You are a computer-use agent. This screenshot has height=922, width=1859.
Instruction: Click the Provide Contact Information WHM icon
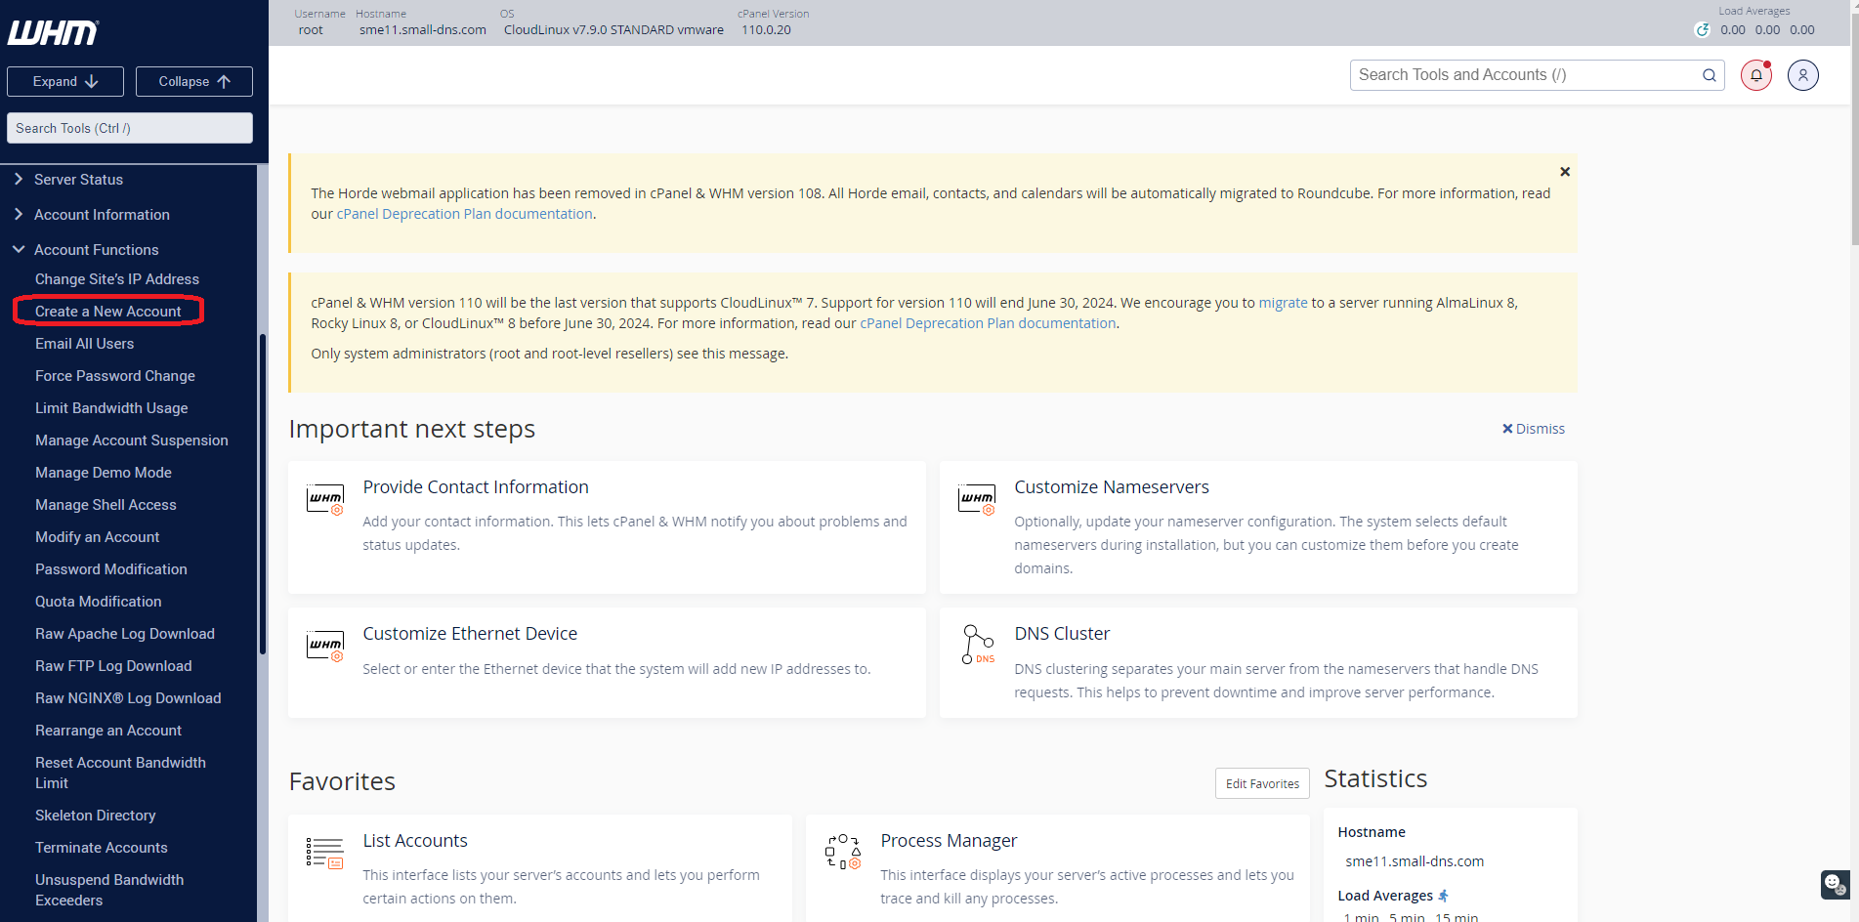(x=324, y=499)
